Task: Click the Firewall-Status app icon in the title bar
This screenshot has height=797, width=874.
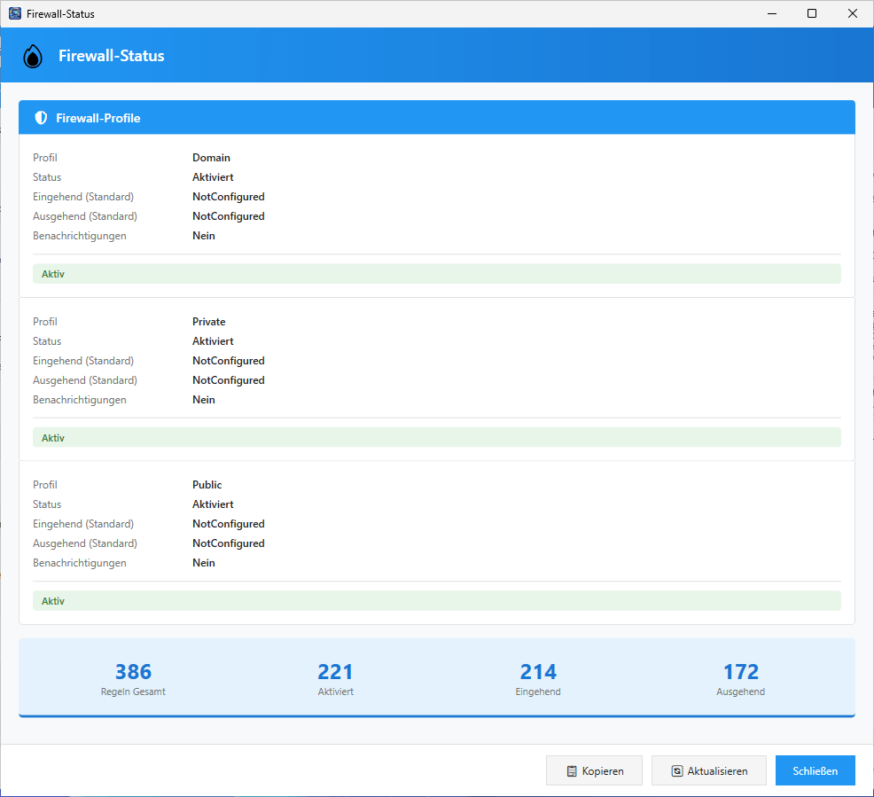Action: point(13,13)
